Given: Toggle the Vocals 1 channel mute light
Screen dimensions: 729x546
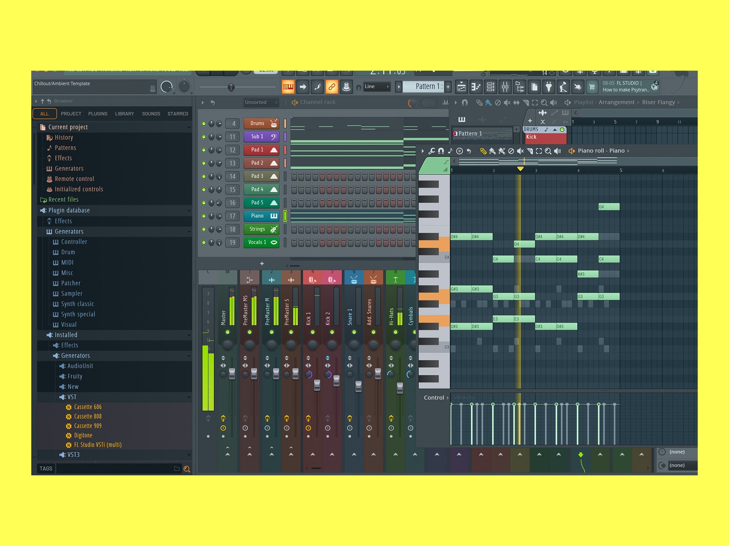Looking at the screenshot, I should pyautogui.click(x=204, y=243).
